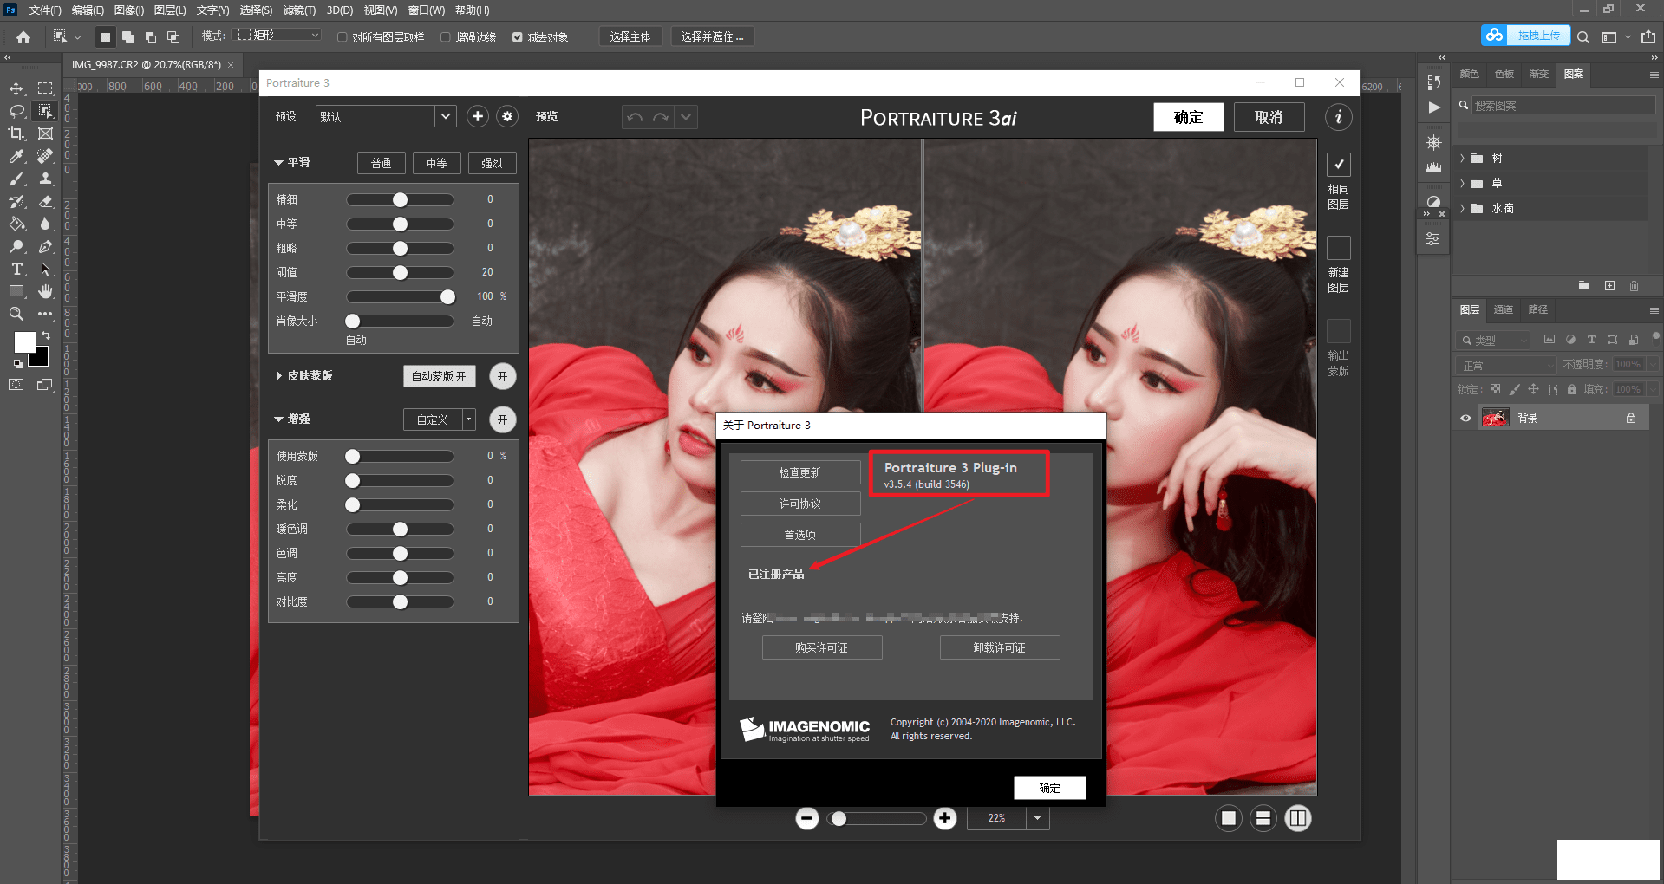The image size is (1664, 884).
Task: Select the Brush tool
Action: click(x=16, y=179)
